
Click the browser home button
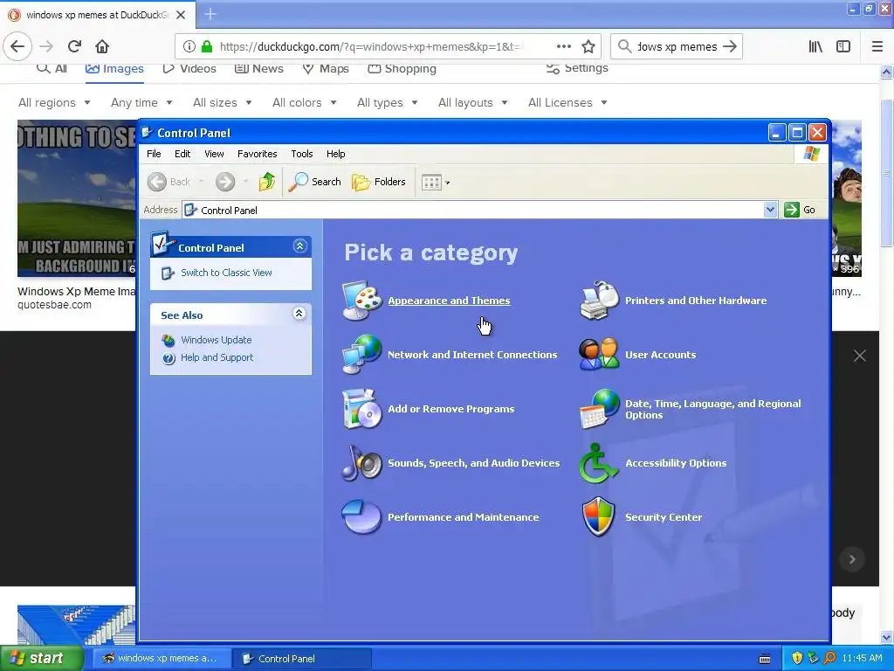(102, 46)
